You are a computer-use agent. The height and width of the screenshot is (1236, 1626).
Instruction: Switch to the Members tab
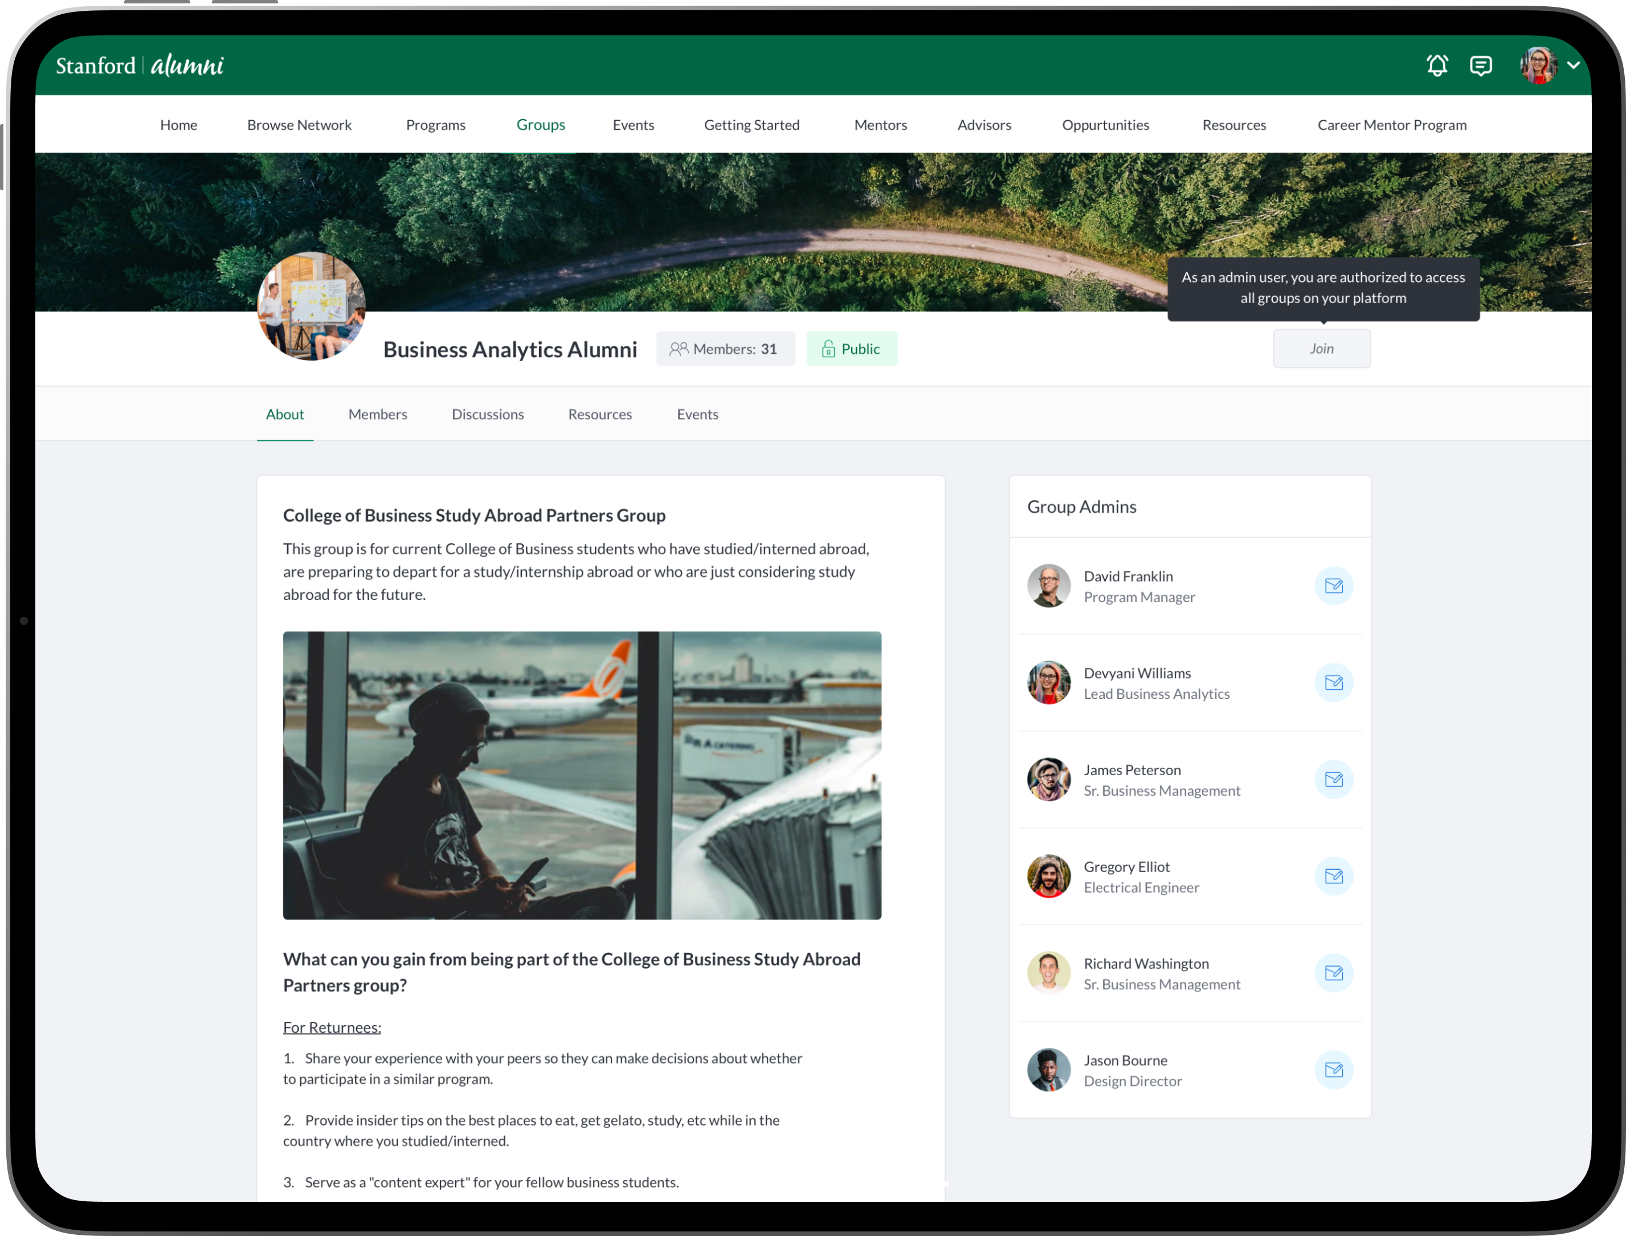pos(377,414)
